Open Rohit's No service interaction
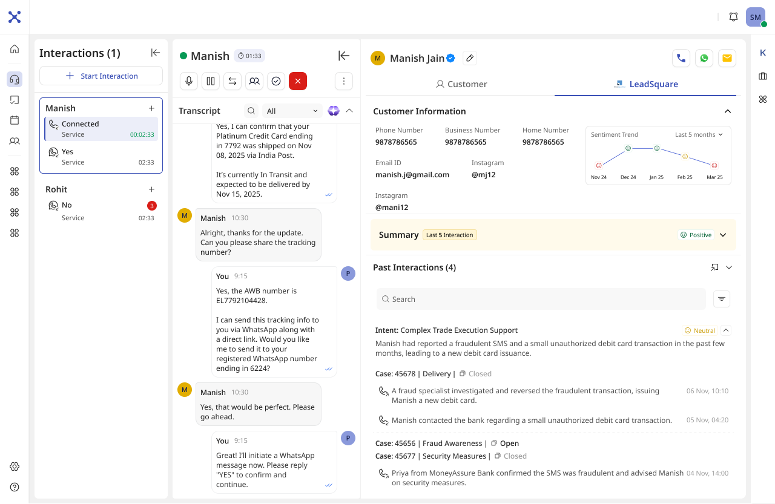The image size is (775, 504). 101,211
